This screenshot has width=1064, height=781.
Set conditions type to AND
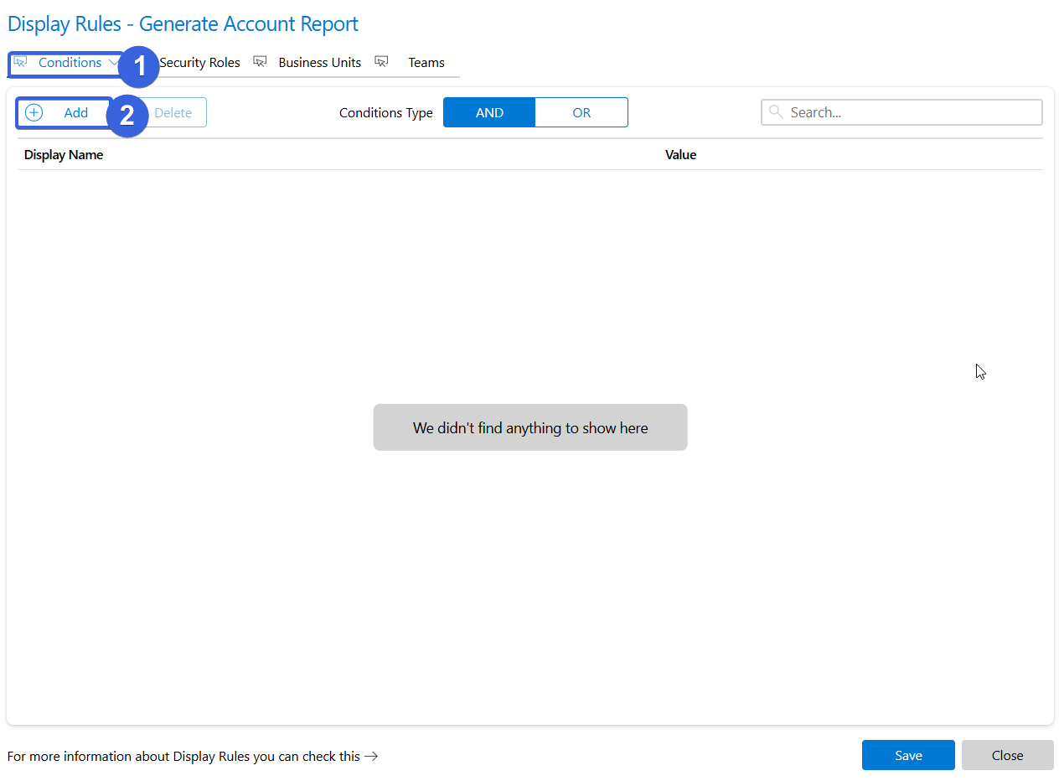pyautogui.click(x=489, y=113)
